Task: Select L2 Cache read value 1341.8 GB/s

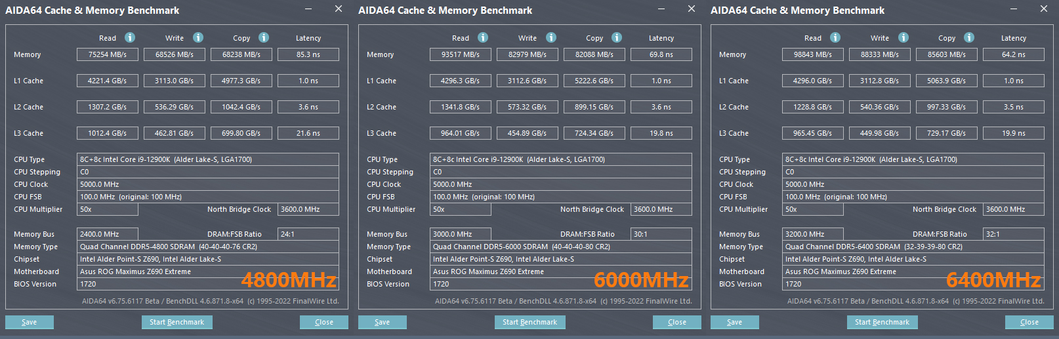Action: click(461, 107)
